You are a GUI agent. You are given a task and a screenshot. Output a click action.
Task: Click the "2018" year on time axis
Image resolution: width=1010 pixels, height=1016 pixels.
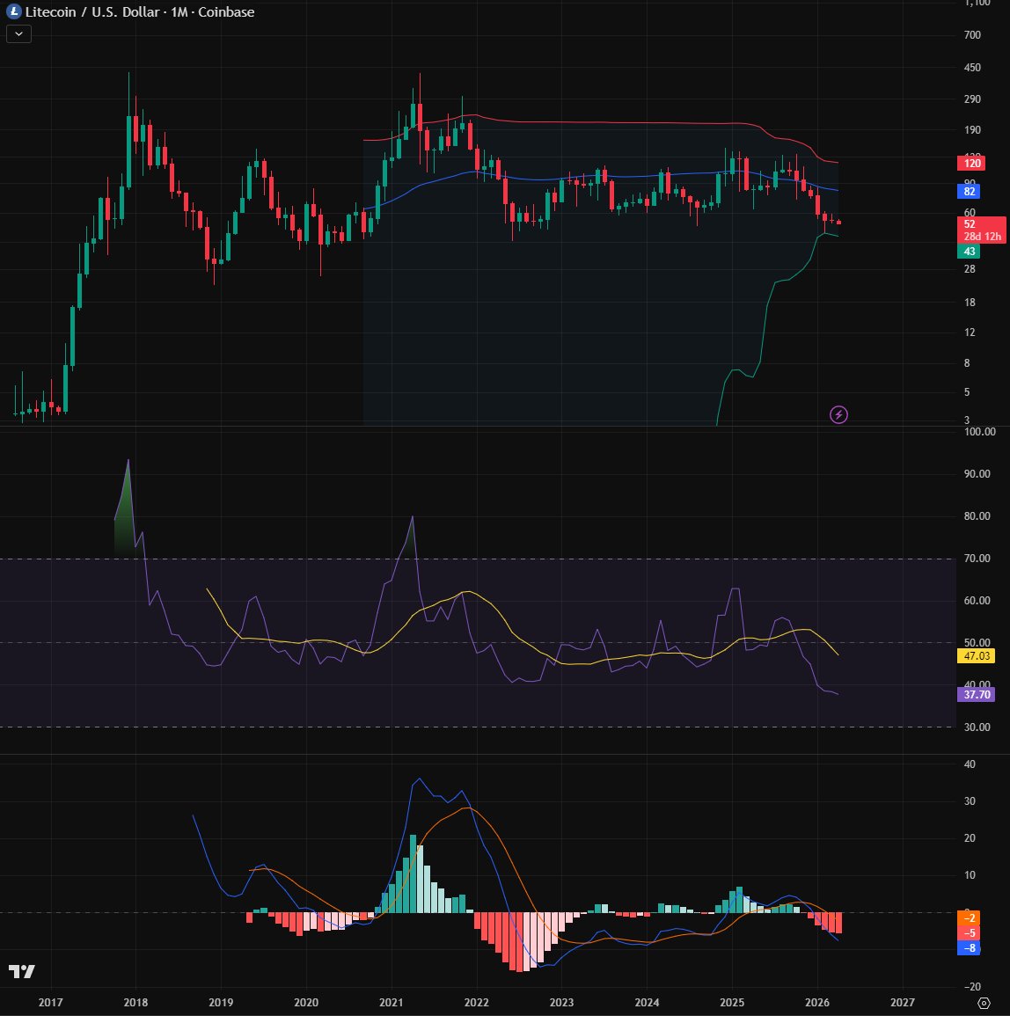pos(135,1003)
